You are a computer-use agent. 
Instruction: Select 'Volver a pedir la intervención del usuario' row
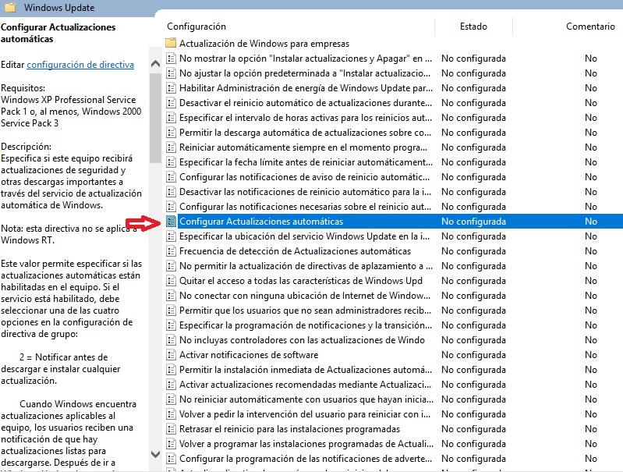point(305,414)
